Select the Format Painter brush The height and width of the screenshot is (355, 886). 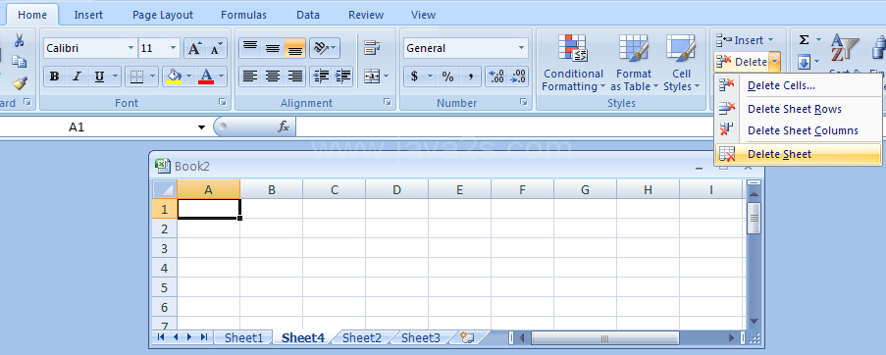click(x=20, y=83)
